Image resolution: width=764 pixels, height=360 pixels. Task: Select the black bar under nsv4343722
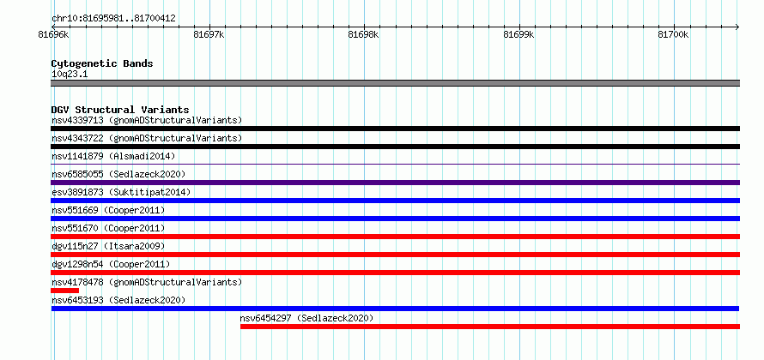395,147
